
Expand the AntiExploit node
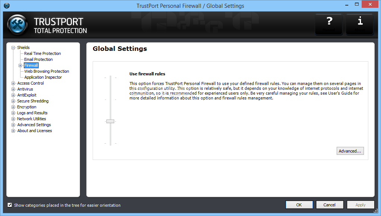tap(13, 95)
